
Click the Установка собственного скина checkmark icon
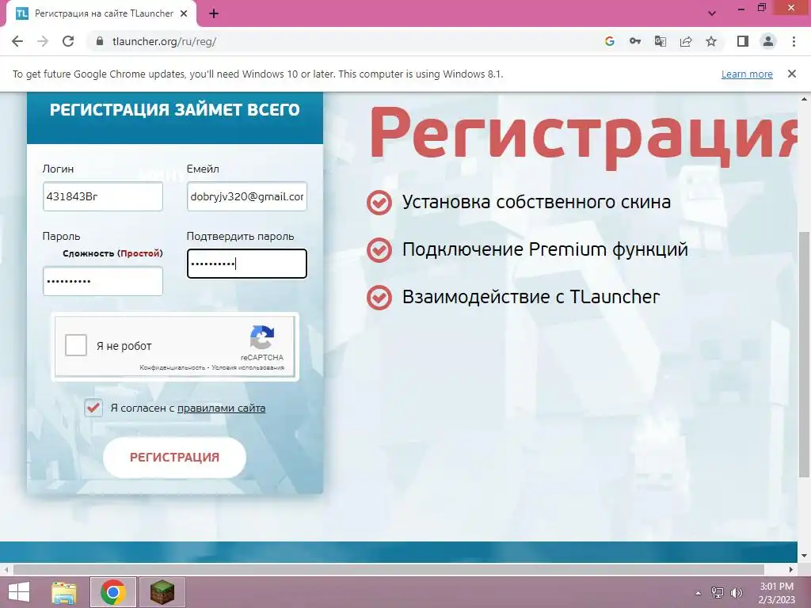[x=379, y=202]
